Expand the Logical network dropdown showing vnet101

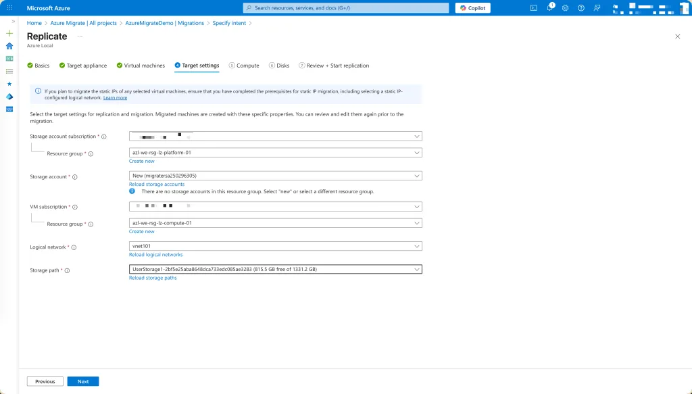[x=275, y=246]
